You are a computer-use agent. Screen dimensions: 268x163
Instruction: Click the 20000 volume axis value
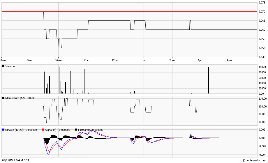pos(262,88)
